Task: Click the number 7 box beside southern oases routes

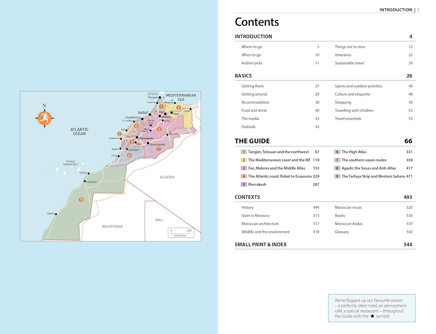Action: [337, 160]
